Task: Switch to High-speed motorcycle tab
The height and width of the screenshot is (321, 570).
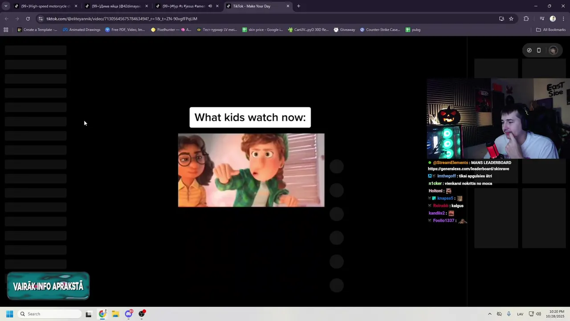Action: (x=46, y=6)
